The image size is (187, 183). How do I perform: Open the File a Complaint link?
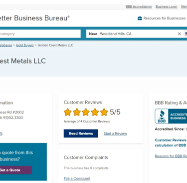pyautogui.click(x=77, y=178)
